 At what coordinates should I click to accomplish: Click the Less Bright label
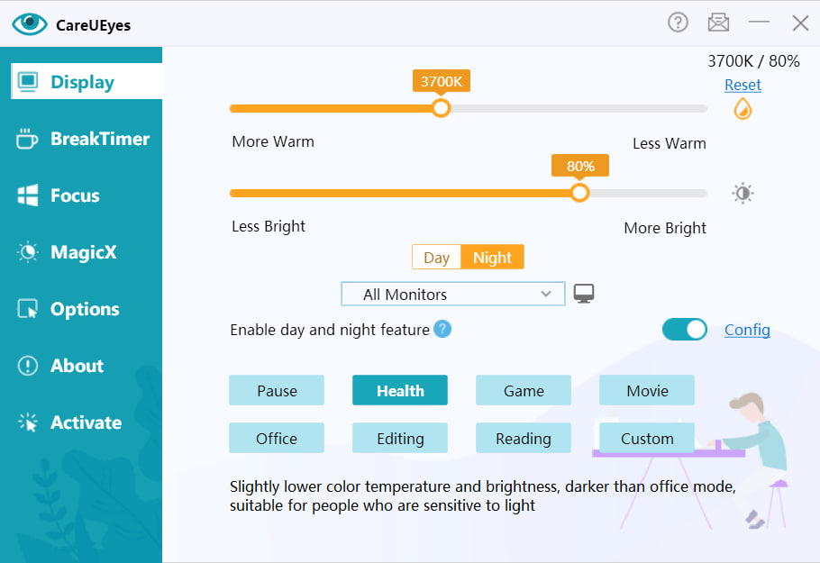point(269,226)
